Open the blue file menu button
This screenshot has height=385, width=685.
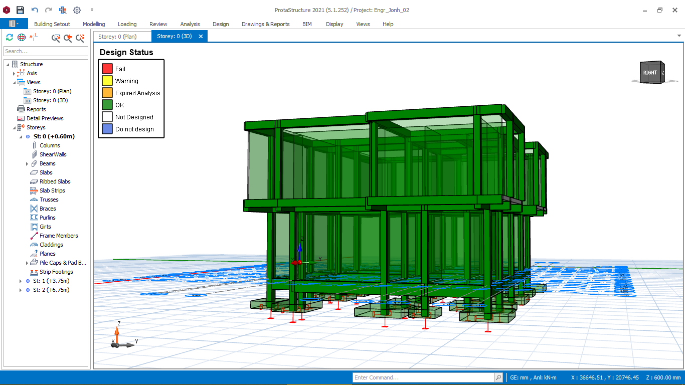tap(14, 24)
